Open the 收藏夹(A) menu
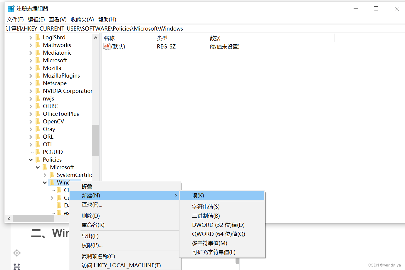The image size is (405, 270). click(83, 19)
